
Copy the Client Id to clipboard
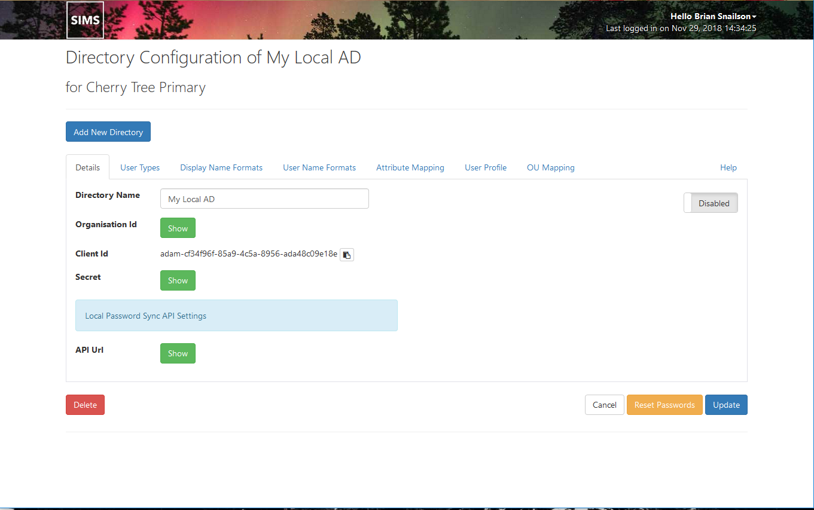(x=347, y=255)
